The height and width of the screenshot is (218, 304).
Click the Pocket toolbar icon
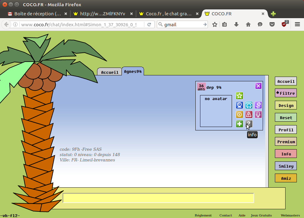[x=272, y=25]
